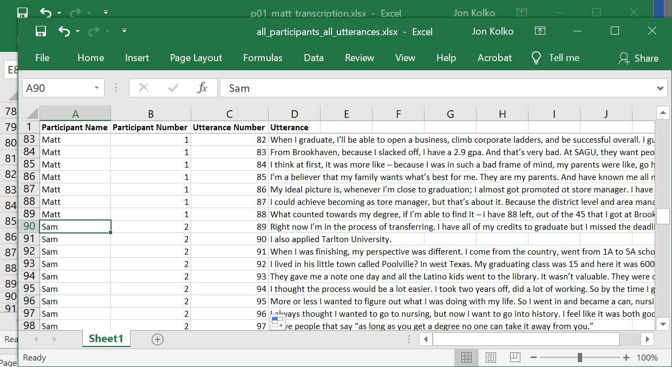The height and width of the screenshot is (367, 672).
Task: Switch to Normal view in status bar
Action: click(466, 357)
